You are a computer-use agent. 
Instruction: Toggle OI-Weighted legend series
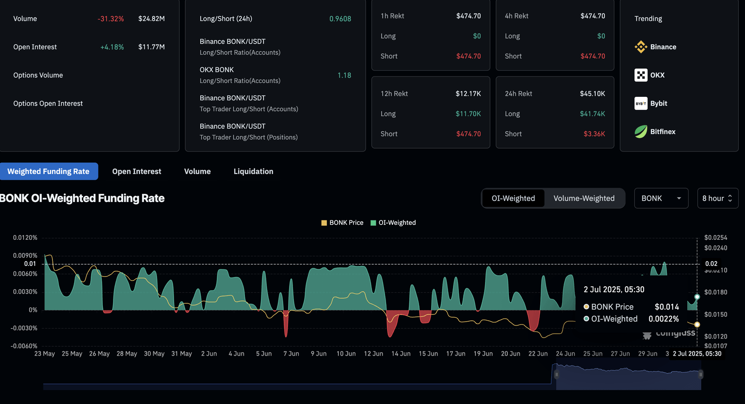click(393, 223)
